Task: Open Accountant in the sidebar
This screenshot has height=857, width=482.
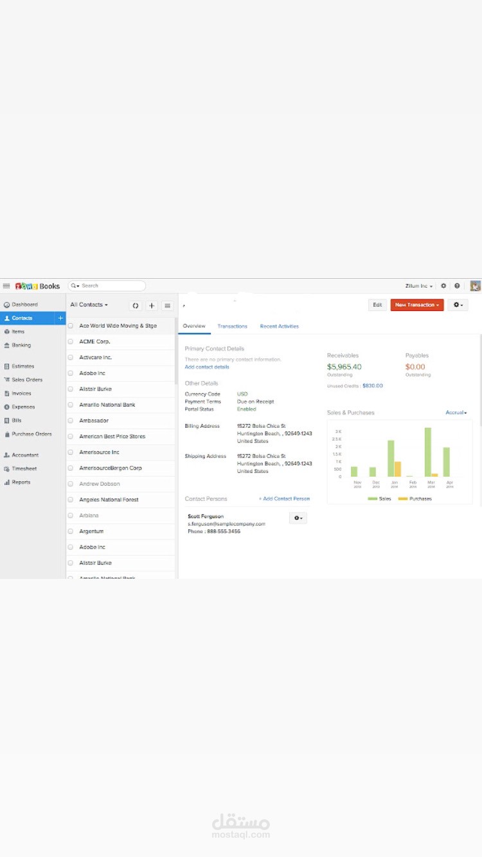Action: click(21, 455)
